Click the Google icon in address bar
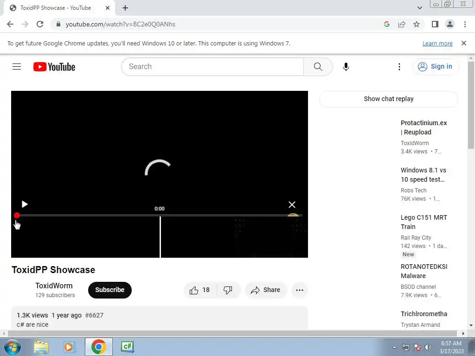 (x=386, y=24)
